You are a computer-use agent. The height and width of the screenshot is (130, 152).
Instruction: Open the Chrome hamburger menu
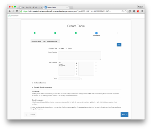click(142, 11)
